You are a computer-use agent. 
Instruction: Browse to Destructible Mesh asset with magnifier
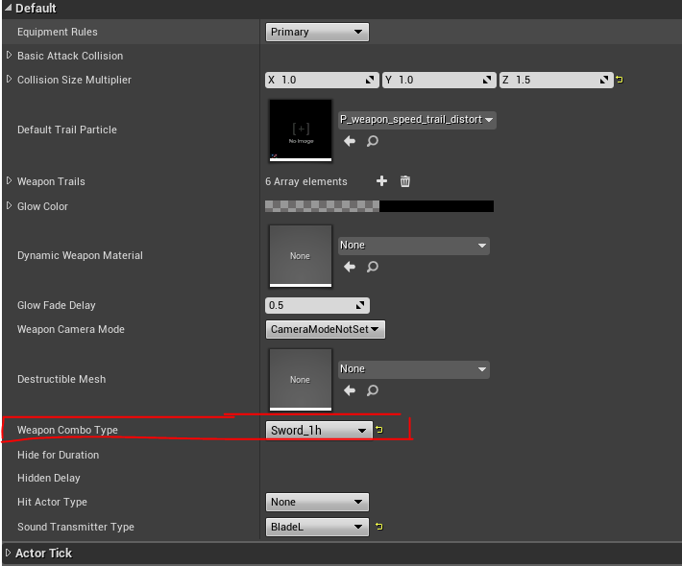click(373, 390)
